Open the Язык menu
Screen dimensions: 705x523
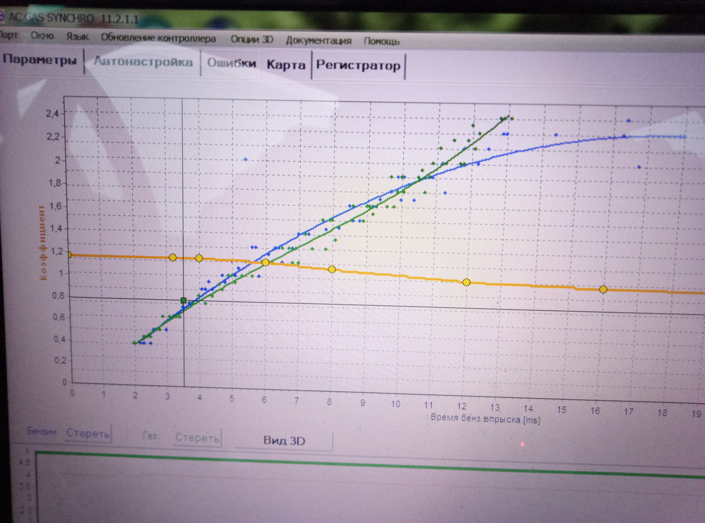coord(77,37)
